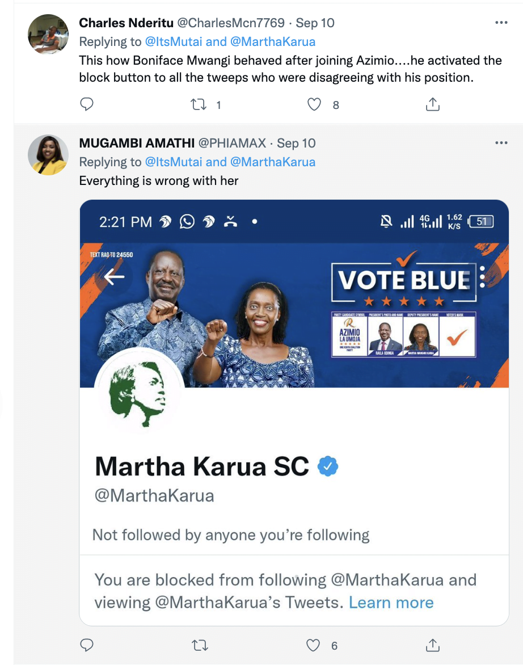Share Charles Nderitu's tweet
This screenshot has height=665, width=523.
(432, 104)
